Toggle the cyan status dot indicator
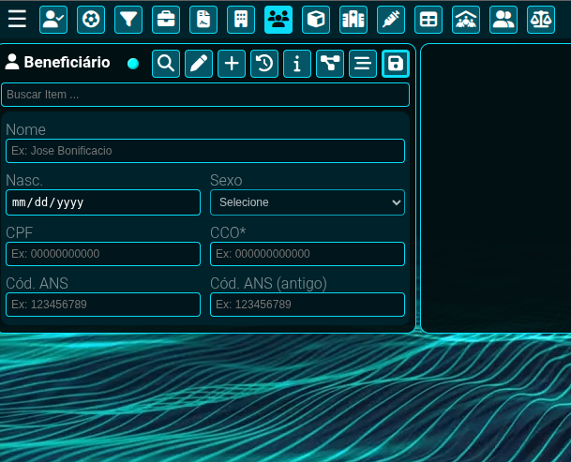 [x=133, y=64]
